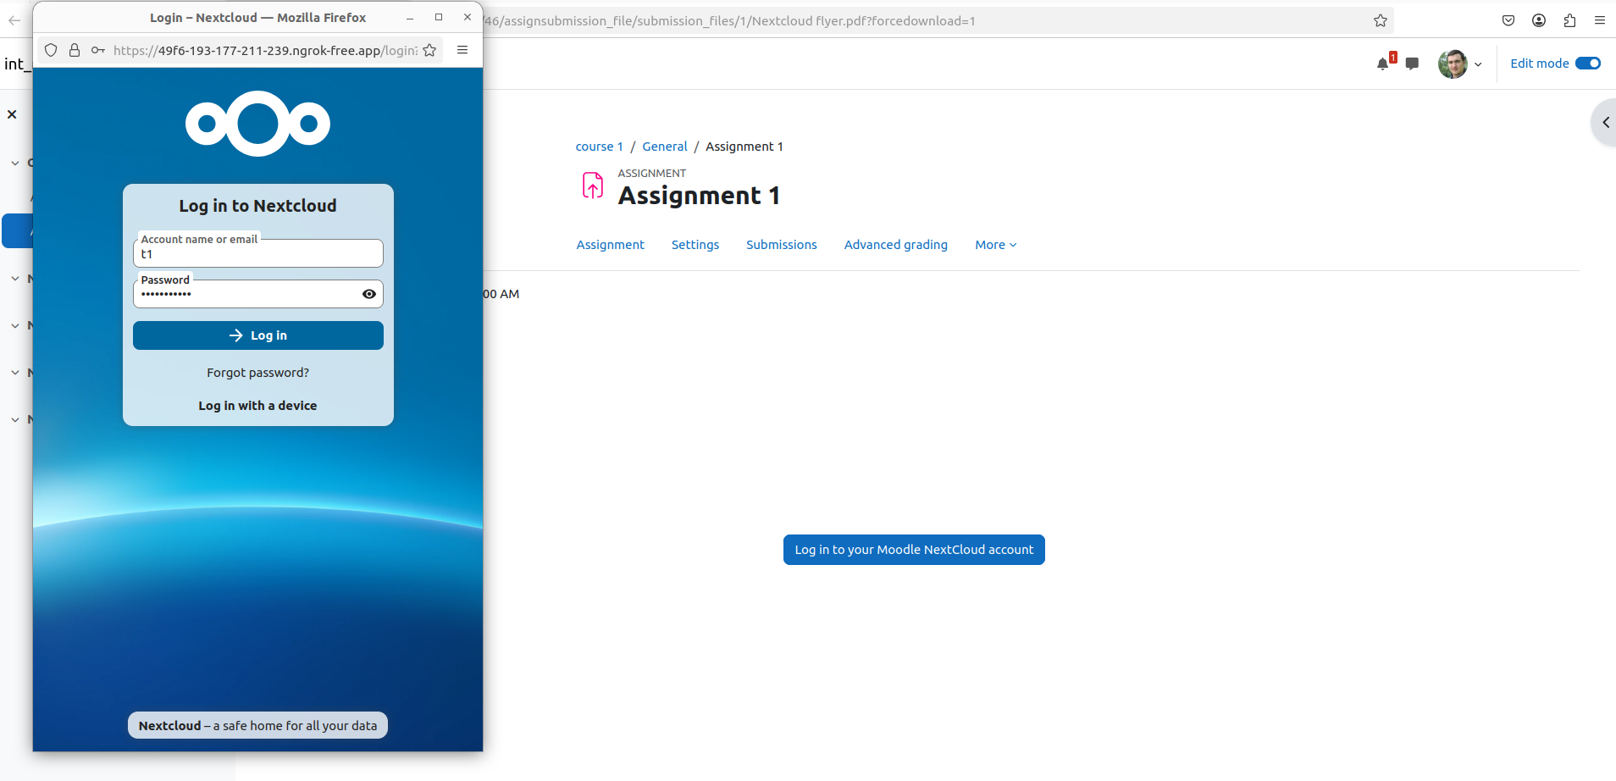The width and height of the screenshot is (1616, 781).
Task: Collapse the first course index section chevron
Action: (x=15, y=163)
